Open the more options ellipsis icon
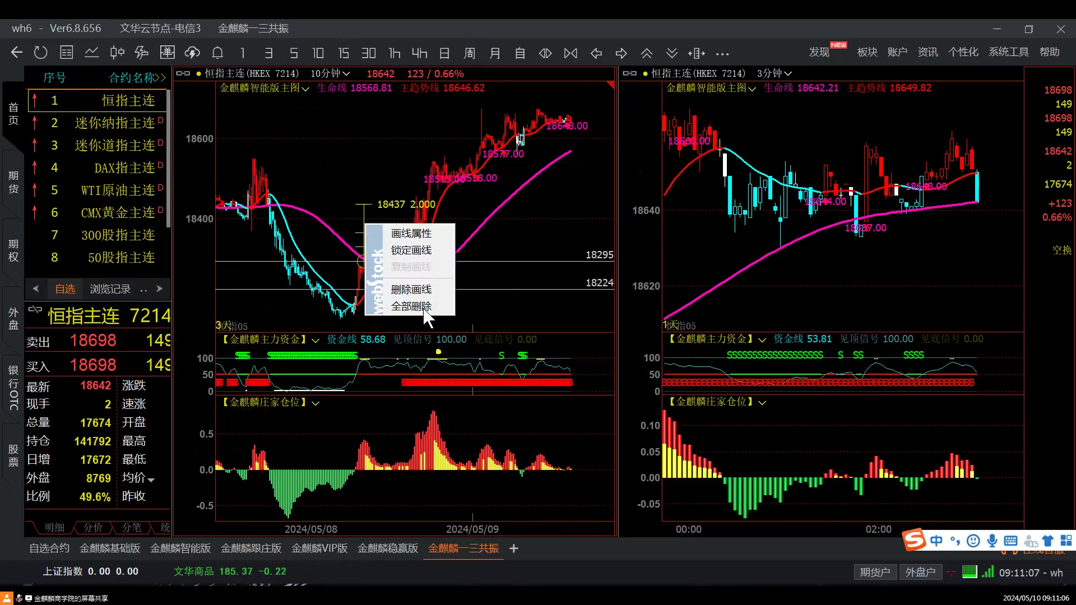The width and height of the screenshot is (1076, 605). [x=722, y=54]
